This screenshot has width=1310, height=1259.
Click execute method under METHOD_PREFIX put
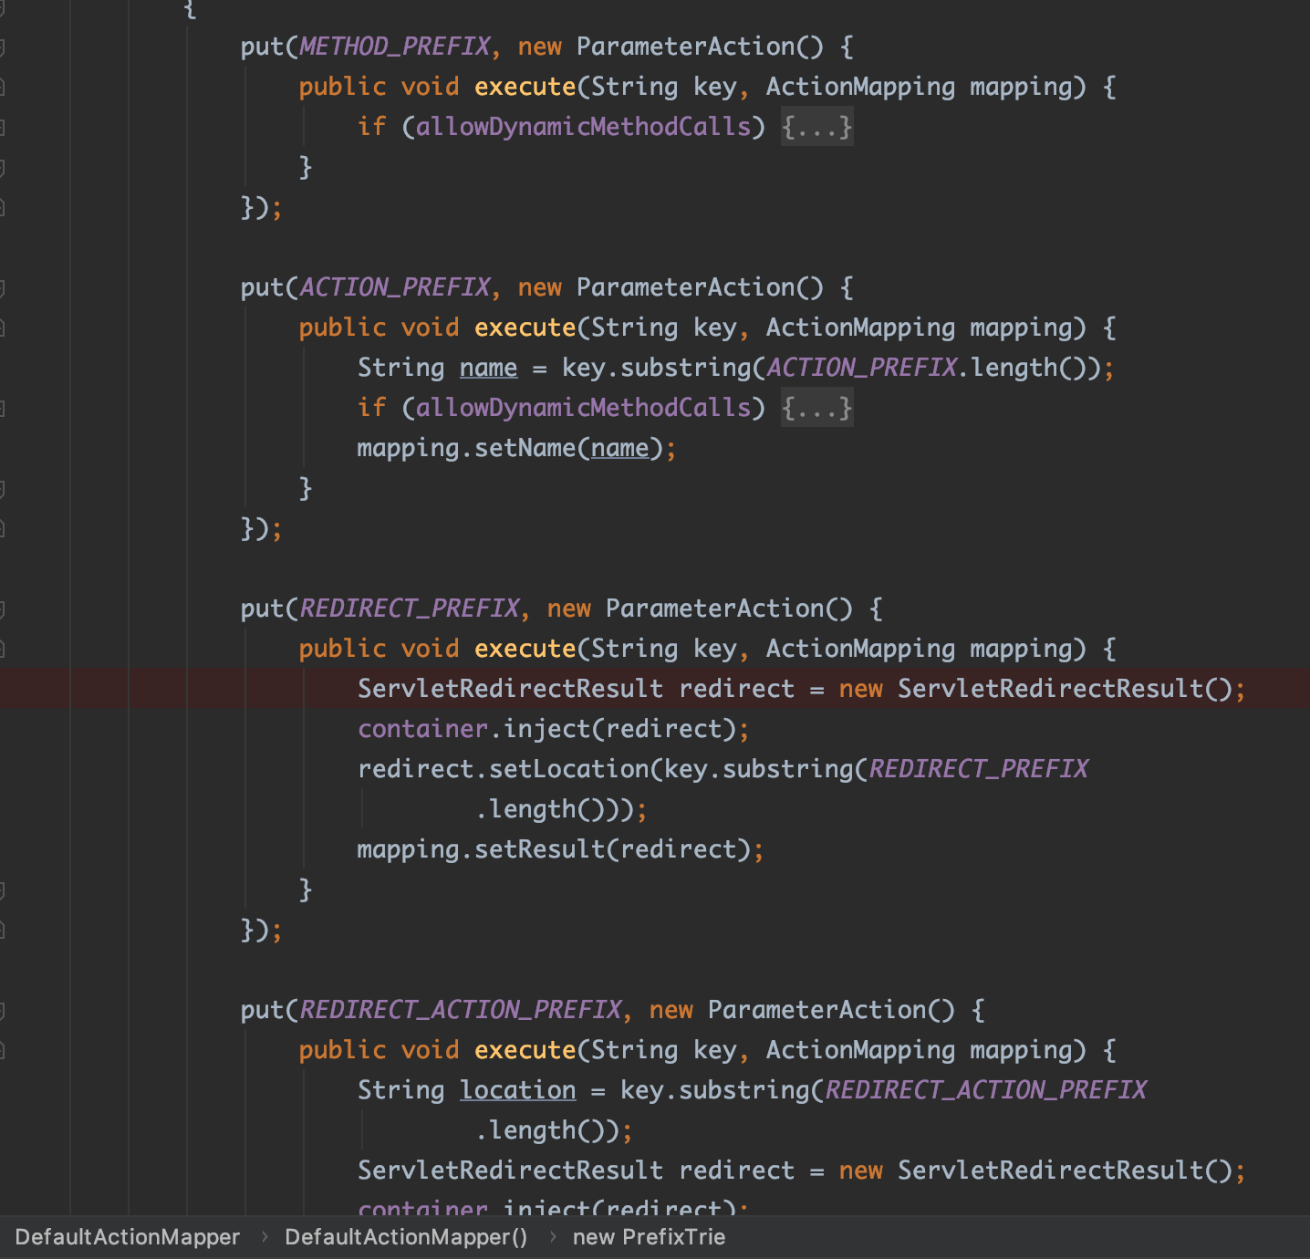tap(525, 87)
